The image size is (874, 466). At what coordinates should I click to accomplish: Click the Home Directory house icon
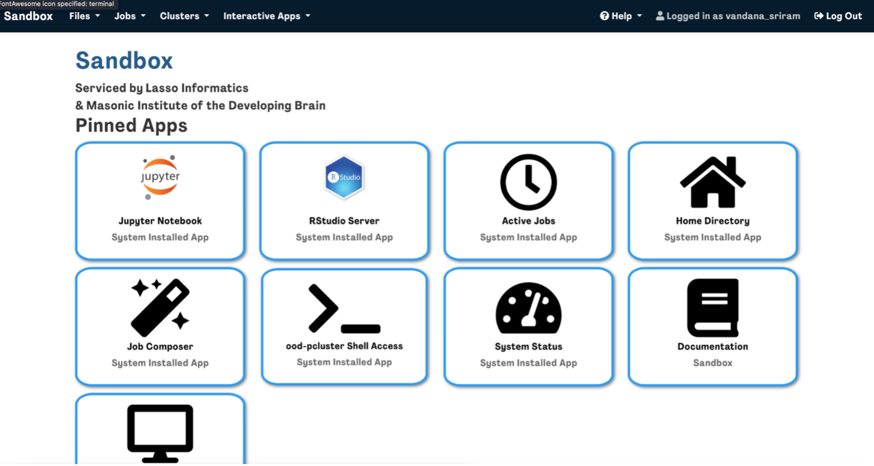713,182
